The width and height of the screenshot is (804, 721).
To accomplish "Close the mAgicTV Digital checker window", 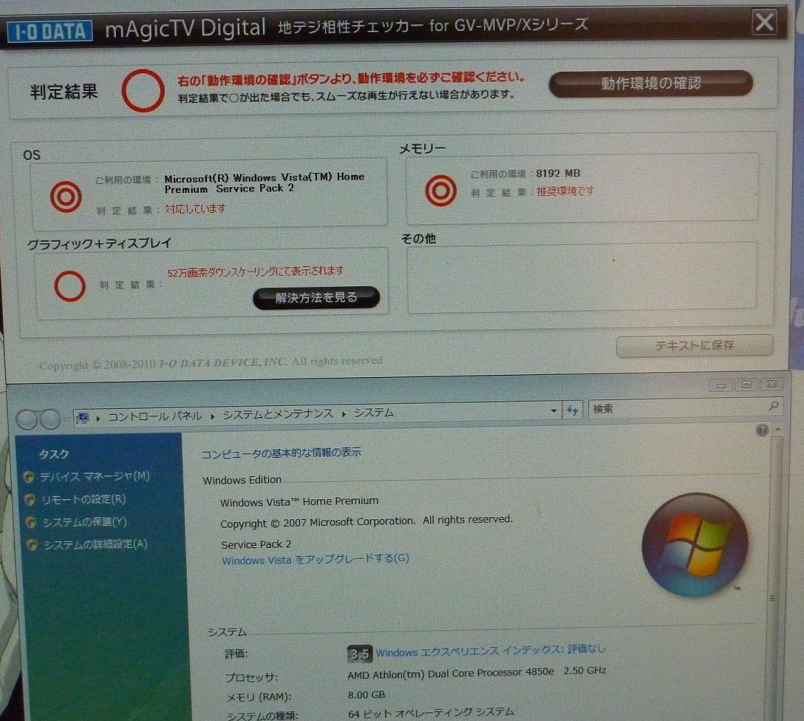I will point(764,22).
